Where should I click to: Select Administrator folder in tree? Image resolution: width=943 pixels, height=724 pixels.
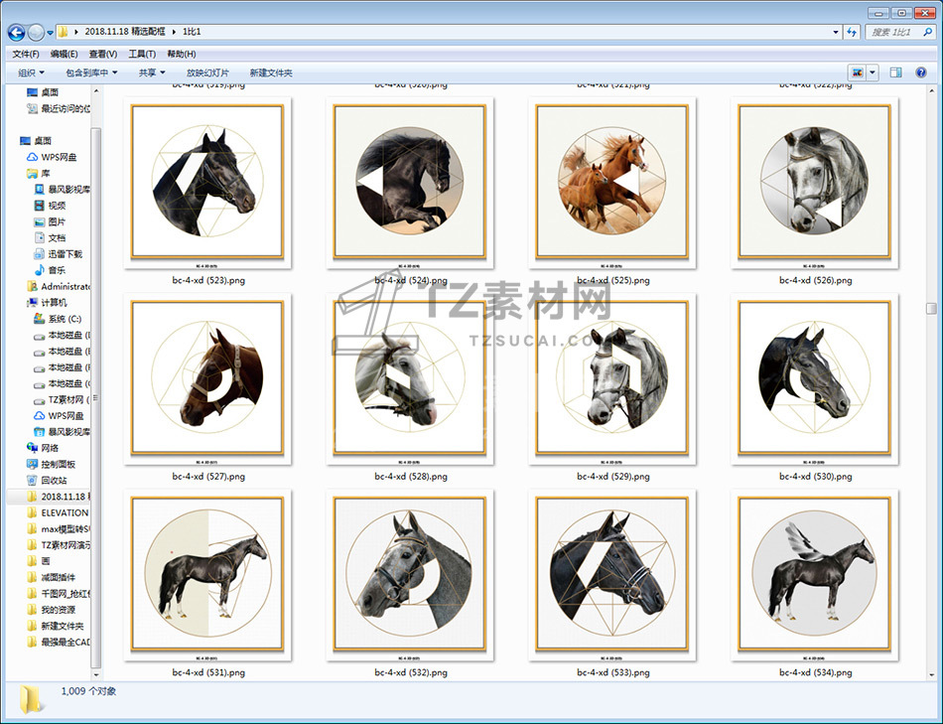click(x=59, y=286)
